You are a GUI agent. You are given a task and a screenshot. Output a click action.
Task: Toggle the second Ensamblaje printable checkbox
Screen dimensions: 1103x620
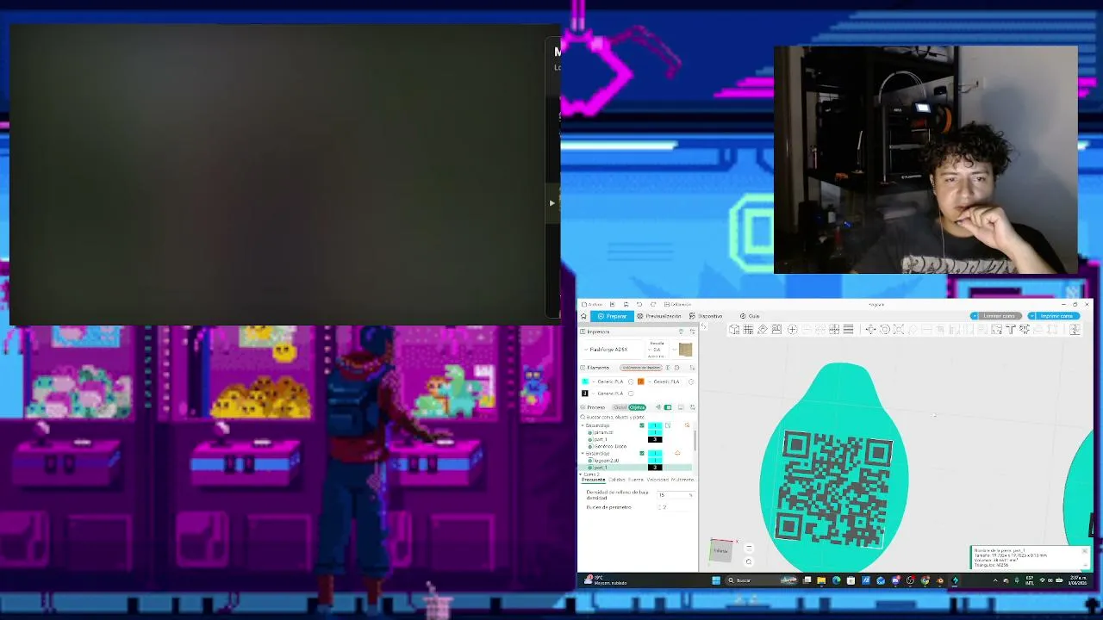pyautogui.click(x=642, y=453)
